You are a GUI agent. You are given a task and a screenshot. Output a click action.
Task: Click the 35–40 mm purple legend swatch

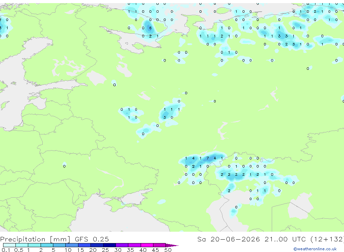[x=135, y=245]
